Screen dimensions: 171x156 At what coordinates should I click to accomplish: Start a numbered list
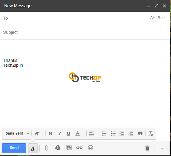tap(104, 134)
